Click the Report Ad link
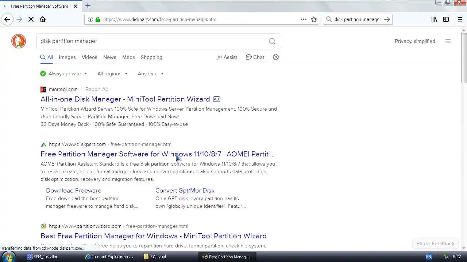467x262 pixels. coord(97,89)
